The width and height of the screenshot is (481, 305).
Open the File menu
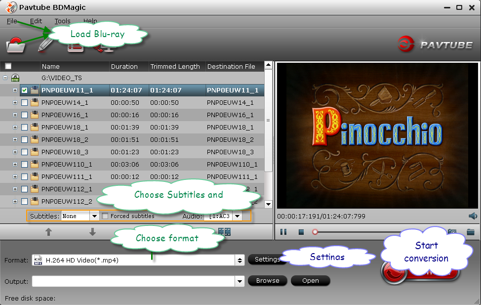(12, 21)
